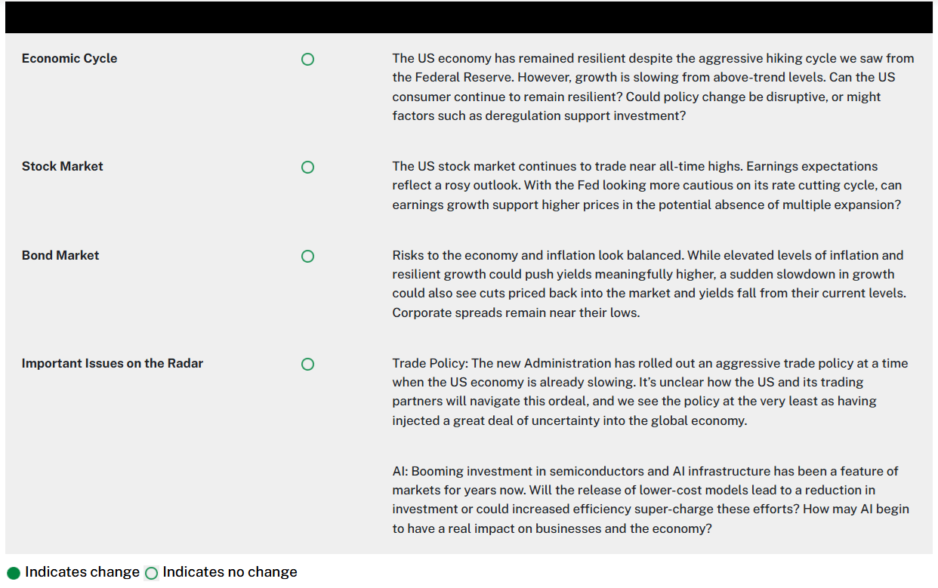The image size is (938, 588).
Task: Click the "Indicates change" legend text
Action: [x=82, y=572]
